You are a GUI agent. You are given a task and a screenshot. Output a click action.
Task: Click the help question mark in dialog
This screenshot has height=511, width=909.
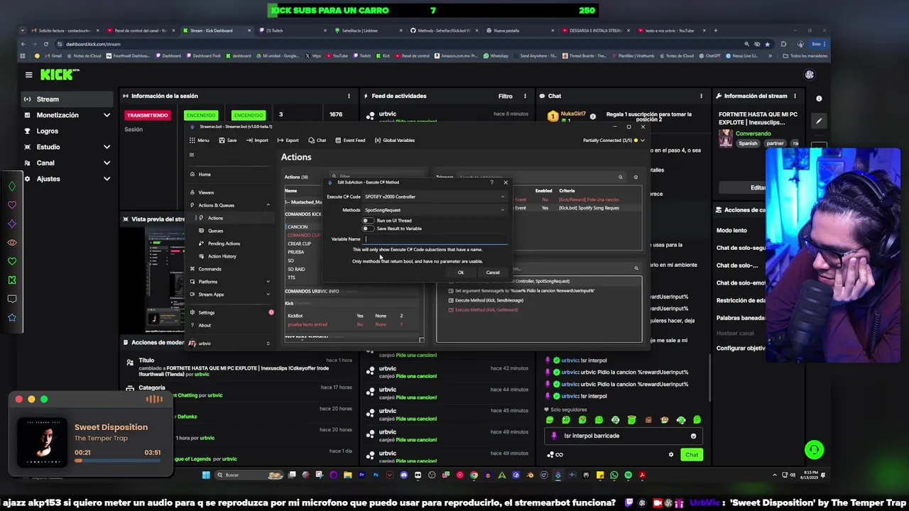[x=491, y=182]
